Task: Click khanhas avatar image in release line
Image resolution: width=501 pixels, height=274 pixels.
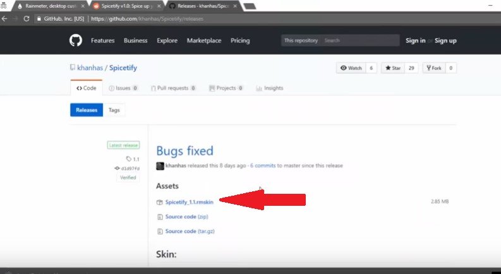Action: pyautogui.click(x=160, y=166)
